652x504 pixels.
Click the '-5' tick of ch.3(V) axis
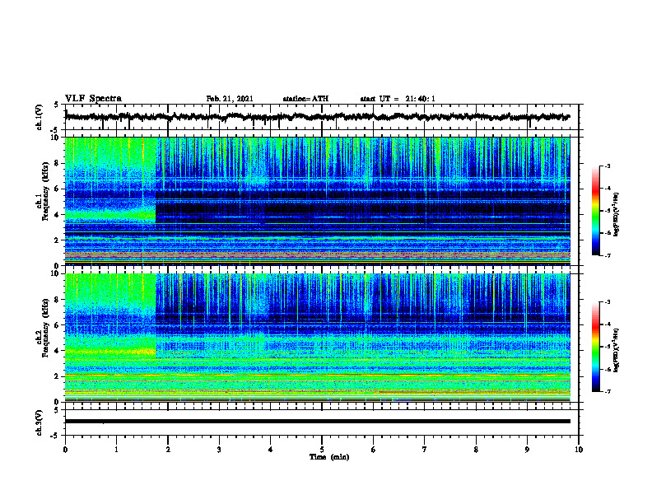click(x=56, y=436)
